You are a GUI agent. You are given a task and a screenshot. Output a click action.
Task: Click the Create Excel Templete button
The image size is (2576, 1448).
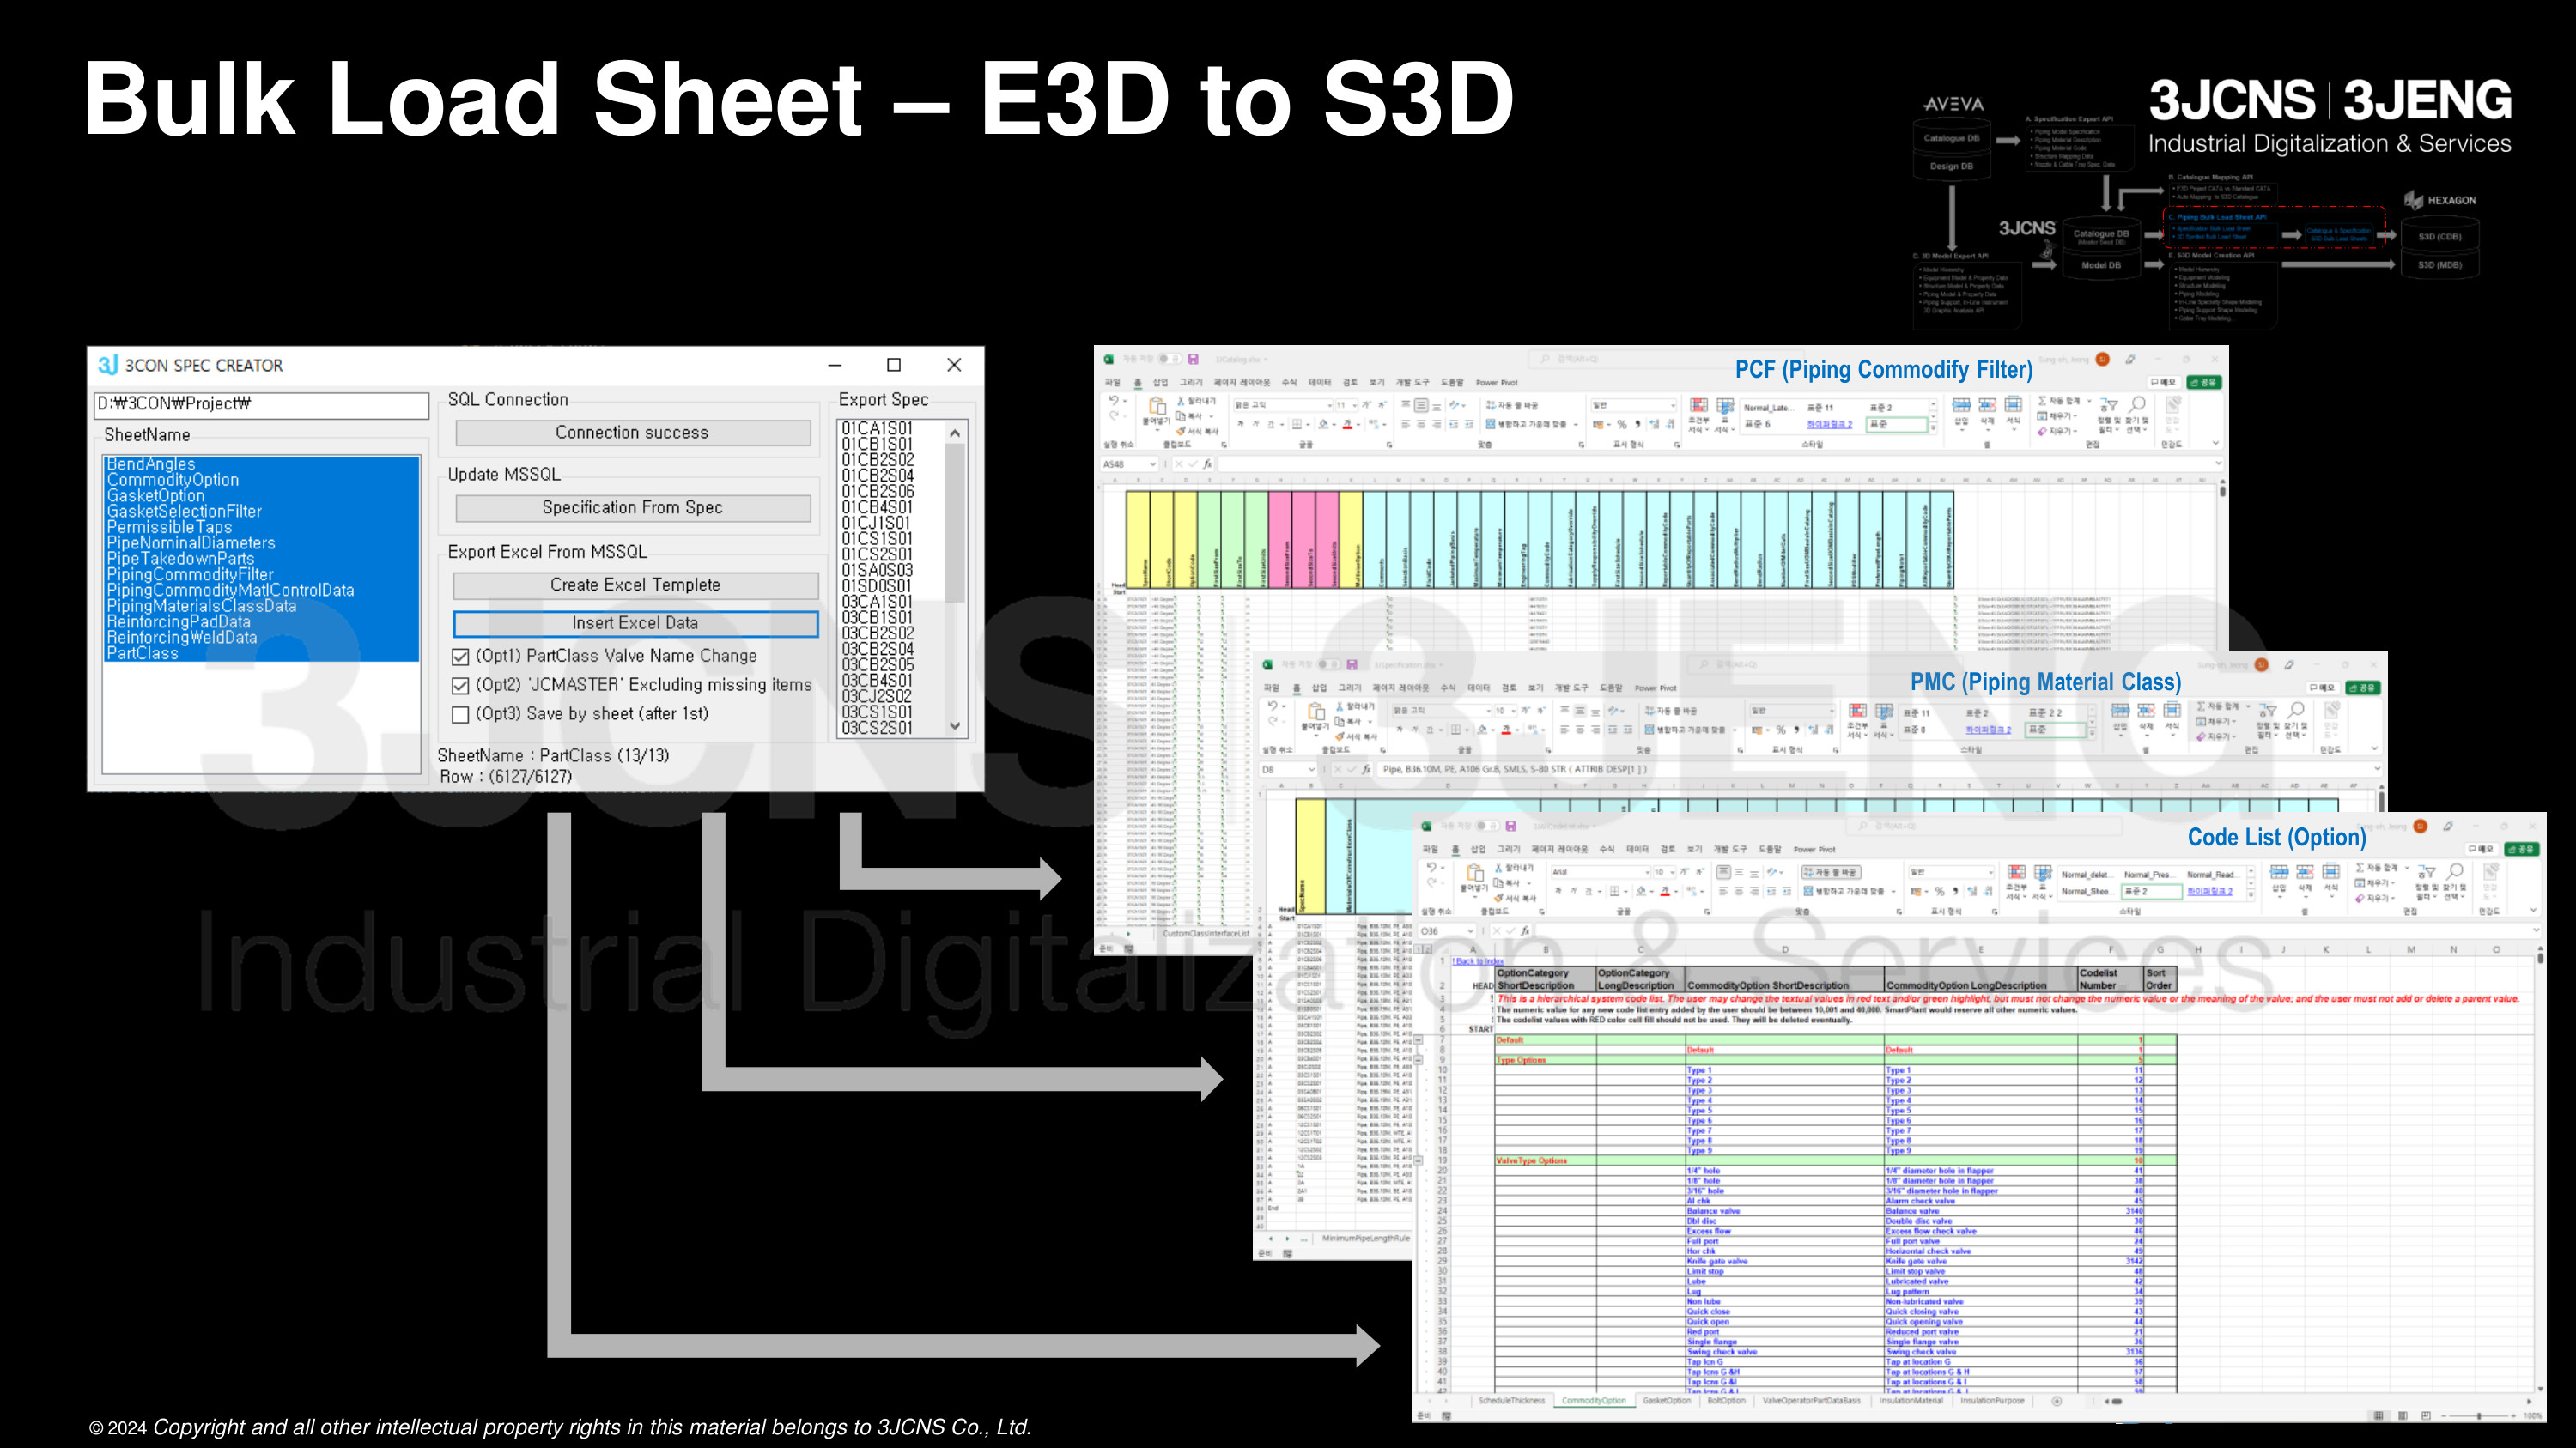point(635,585)
